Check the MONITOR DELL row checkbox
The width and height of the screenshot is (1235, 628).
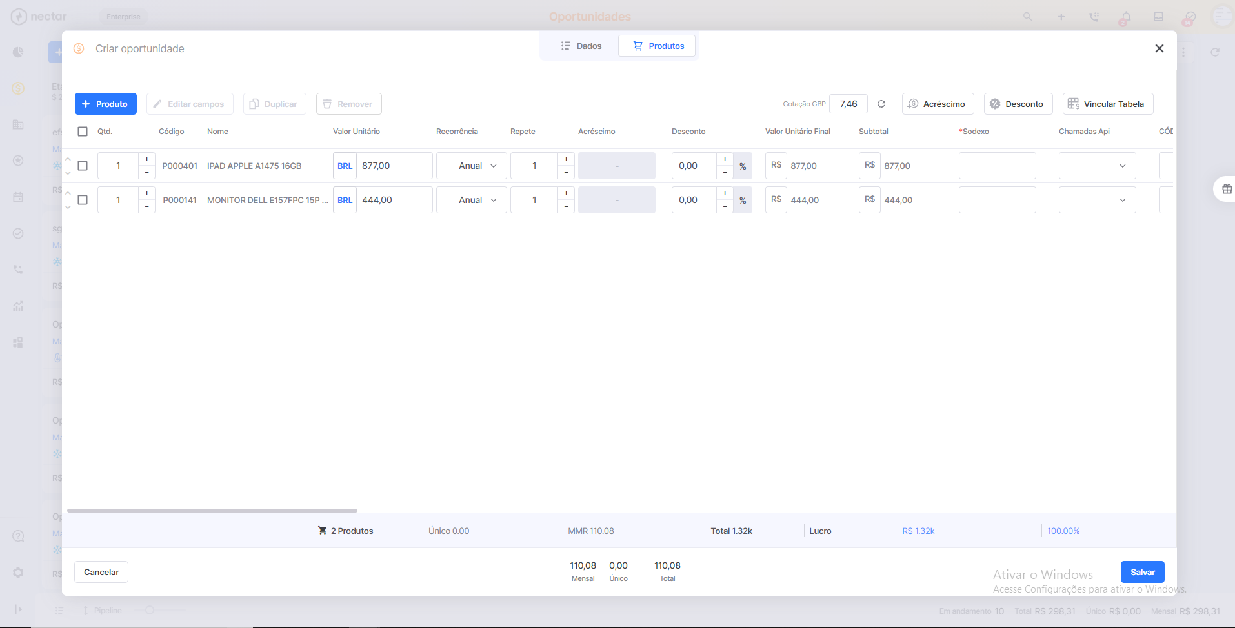coord(83,200)
